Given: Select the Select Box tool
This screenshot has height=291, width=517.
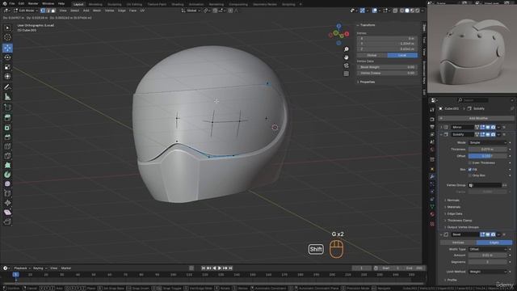Looking at the screenshot, I should pyautogui.click(x=7, y=28).
